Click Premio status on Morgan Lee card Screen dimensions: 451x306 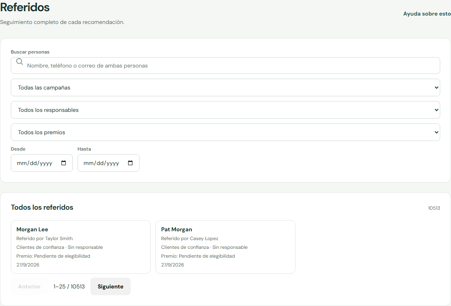(x=53, y=256)
